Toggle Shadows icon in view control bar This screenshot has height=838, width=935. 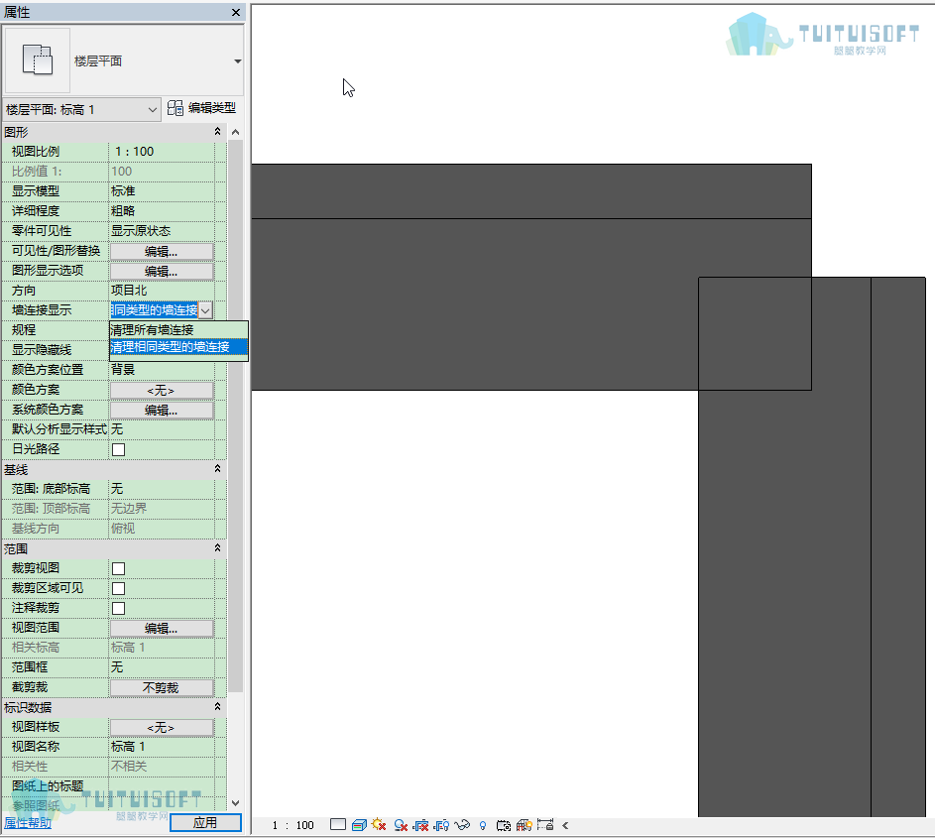click(401, 825)
